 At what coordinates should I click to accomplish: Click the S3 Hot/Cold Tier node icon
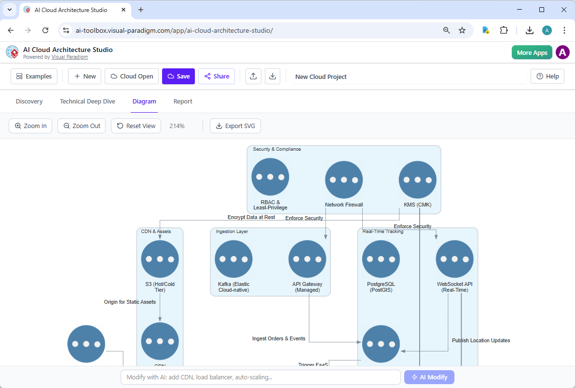point(160,259)
